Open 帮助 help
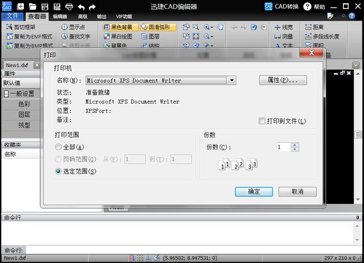The width and height of the screenshot is (364, 263). coord(315,7)
